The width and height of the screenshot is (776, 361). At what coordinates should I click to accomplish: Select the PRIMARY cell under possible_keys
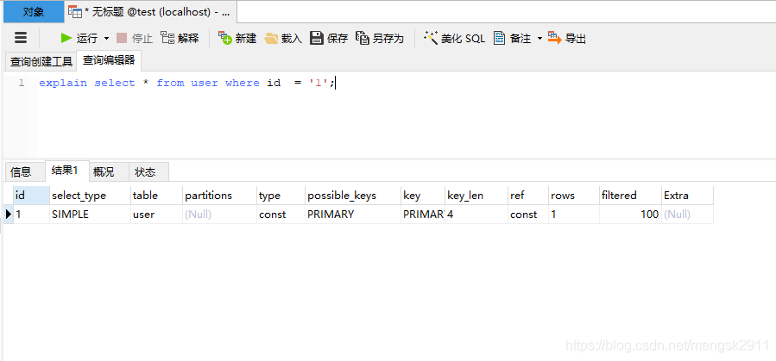coord(353,215)
